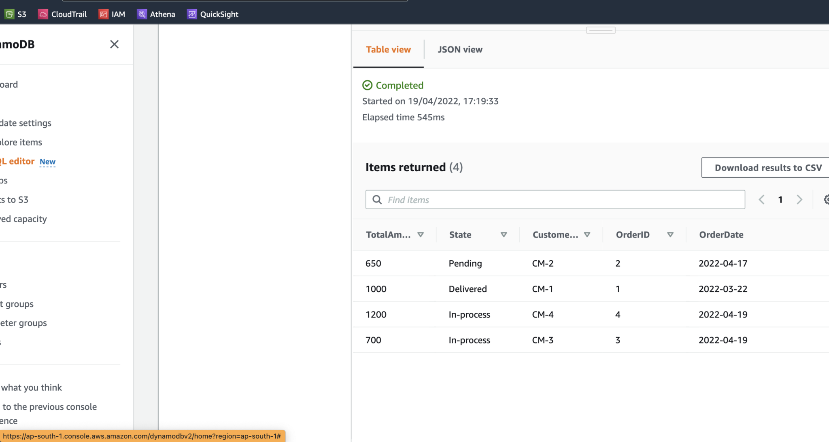Click the S3 service shortcut icon
829x442 pixels.
coord(9,14)
